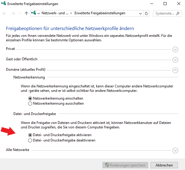Refresh the address bar location

[x=146, y=13]
